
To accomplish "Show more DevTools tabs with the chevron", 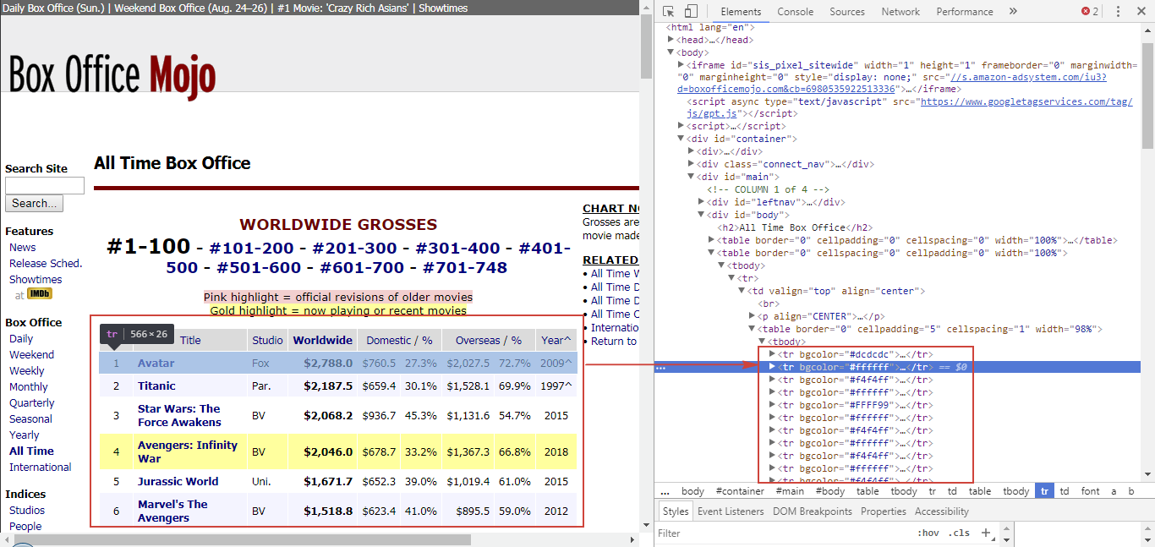I will [1013, 12].
